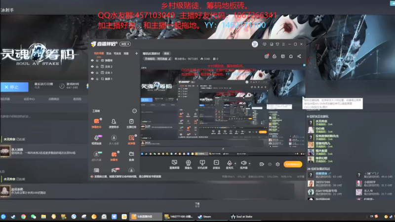Toggle visibility of the 文本 1 layer
The width and height of the screenshot is (395, 222).
[92, 73]
